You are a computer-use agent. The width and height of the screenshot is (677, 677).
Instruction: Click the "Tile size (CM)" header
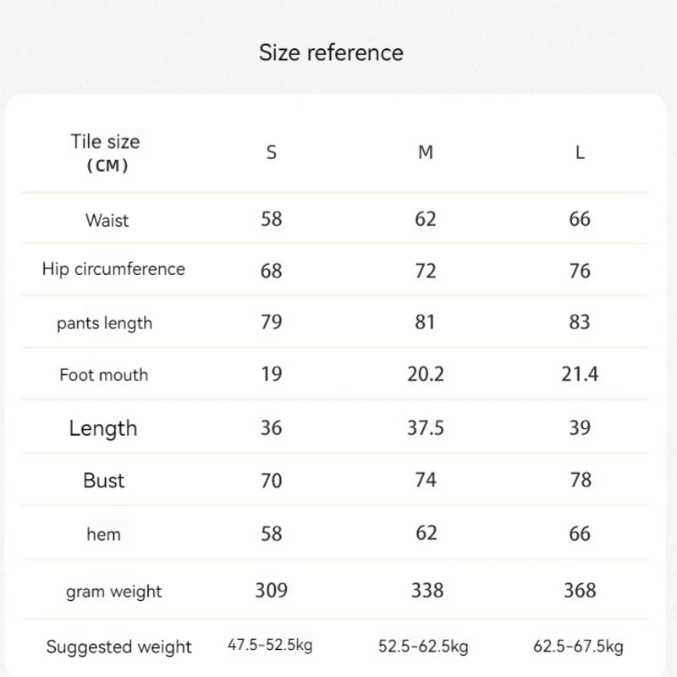click(x=106, y=152)
